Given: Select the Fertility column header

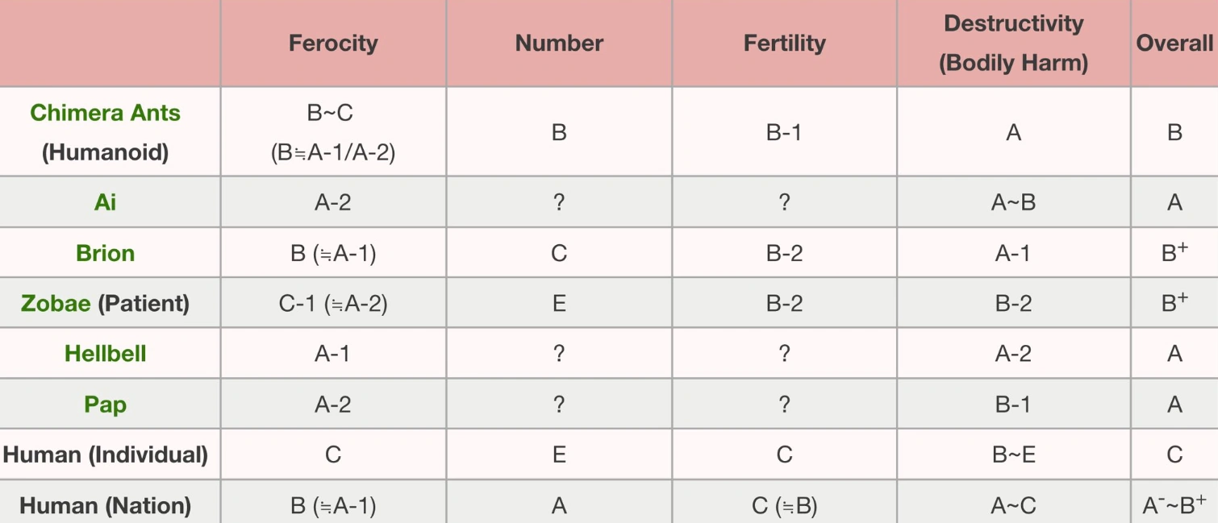Looking at the screenshot, I should pos(784,43).
